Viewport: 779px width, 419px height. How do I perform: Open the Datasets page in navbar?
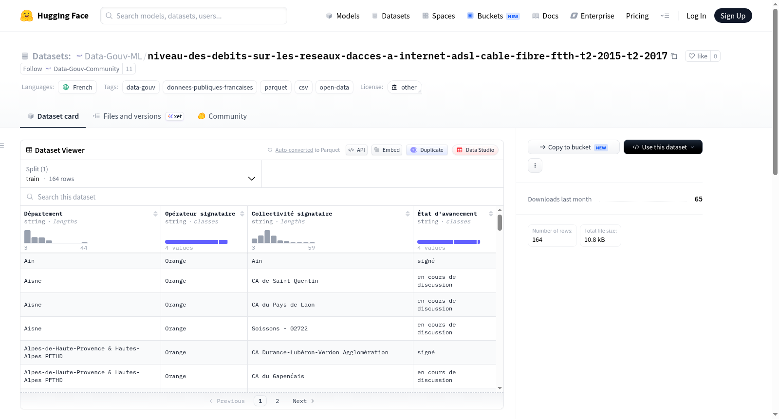391,16
